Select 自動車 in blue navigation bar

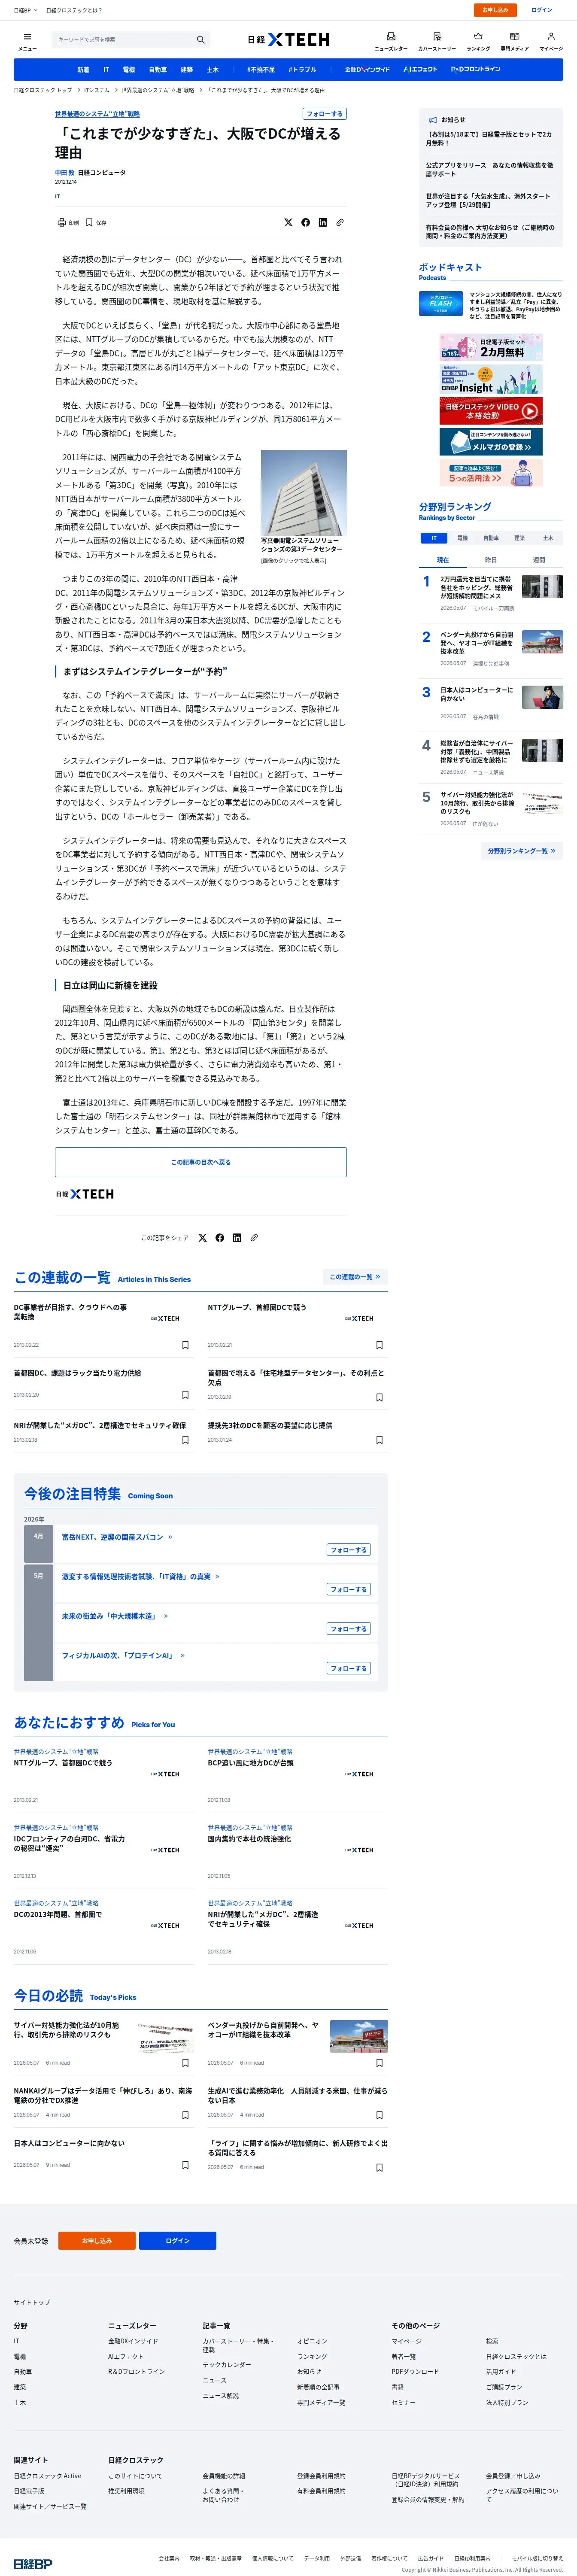tap(158, 70)
